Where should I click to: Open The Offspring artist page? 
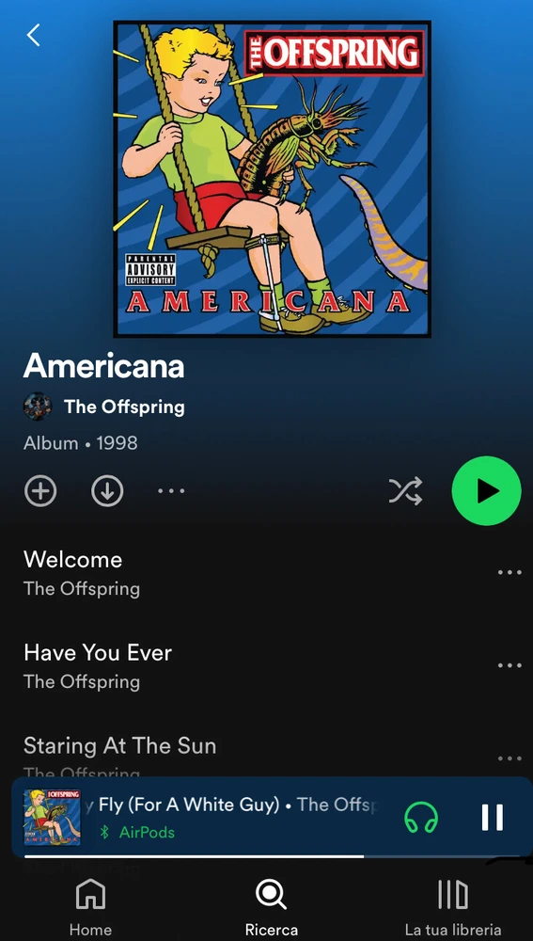124,407
